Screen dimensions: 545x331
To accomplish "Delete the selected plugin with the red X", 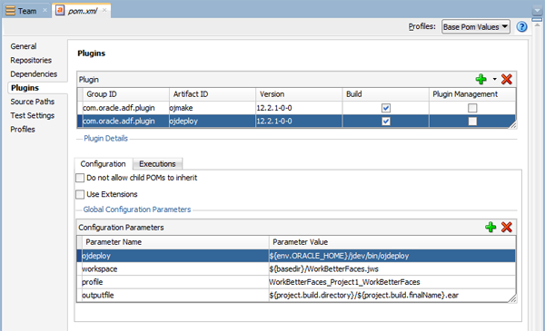I will coord(507,80).
